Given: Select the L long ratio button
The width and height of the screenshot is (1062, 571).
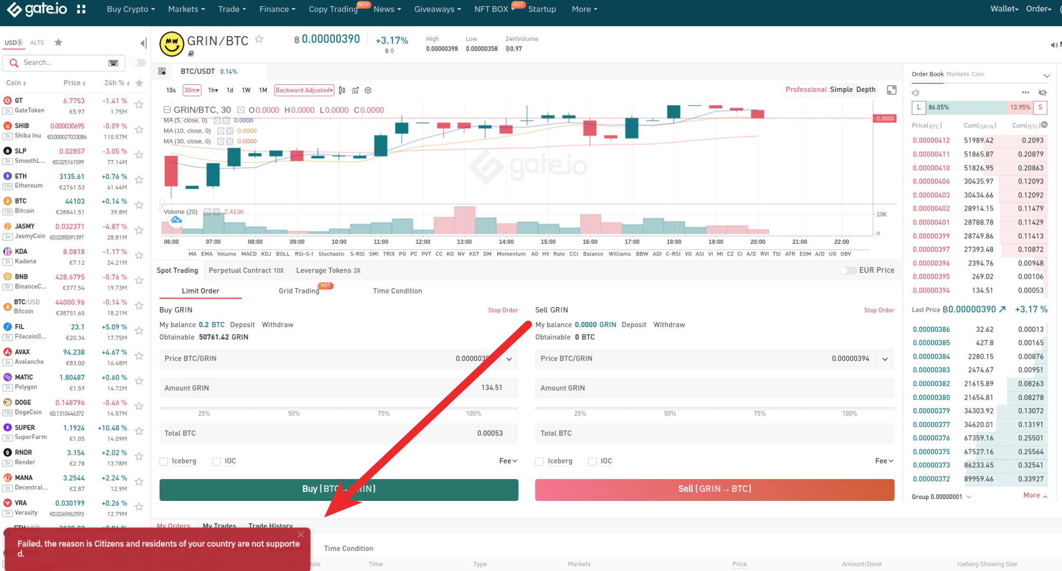Looking at the screenshot, I should 919,107.
